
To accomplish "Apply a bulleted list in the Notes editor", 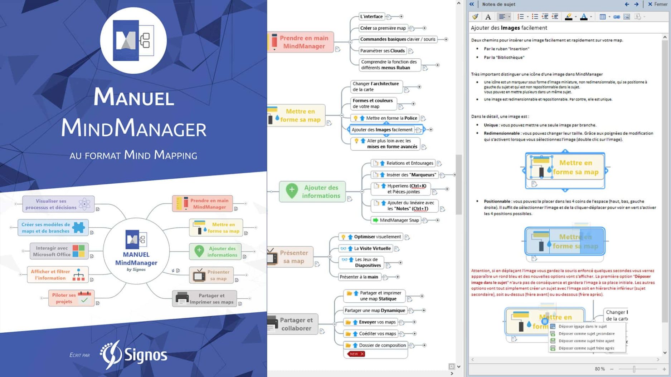I will click(535, 16).
